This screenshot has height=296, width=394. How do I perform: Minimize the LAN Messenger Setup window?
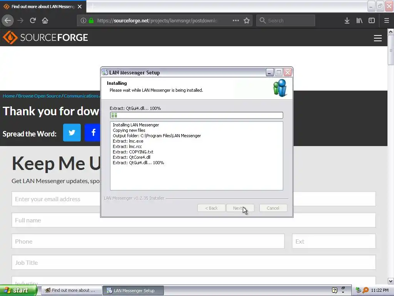pyautogui.click(x=269, y=72)
